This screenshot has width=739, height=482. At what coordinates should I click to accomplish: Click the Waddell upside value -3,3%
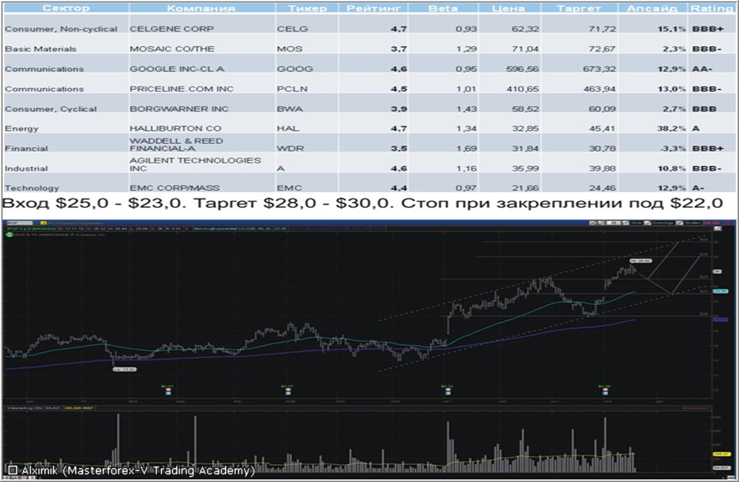[673, 148]
